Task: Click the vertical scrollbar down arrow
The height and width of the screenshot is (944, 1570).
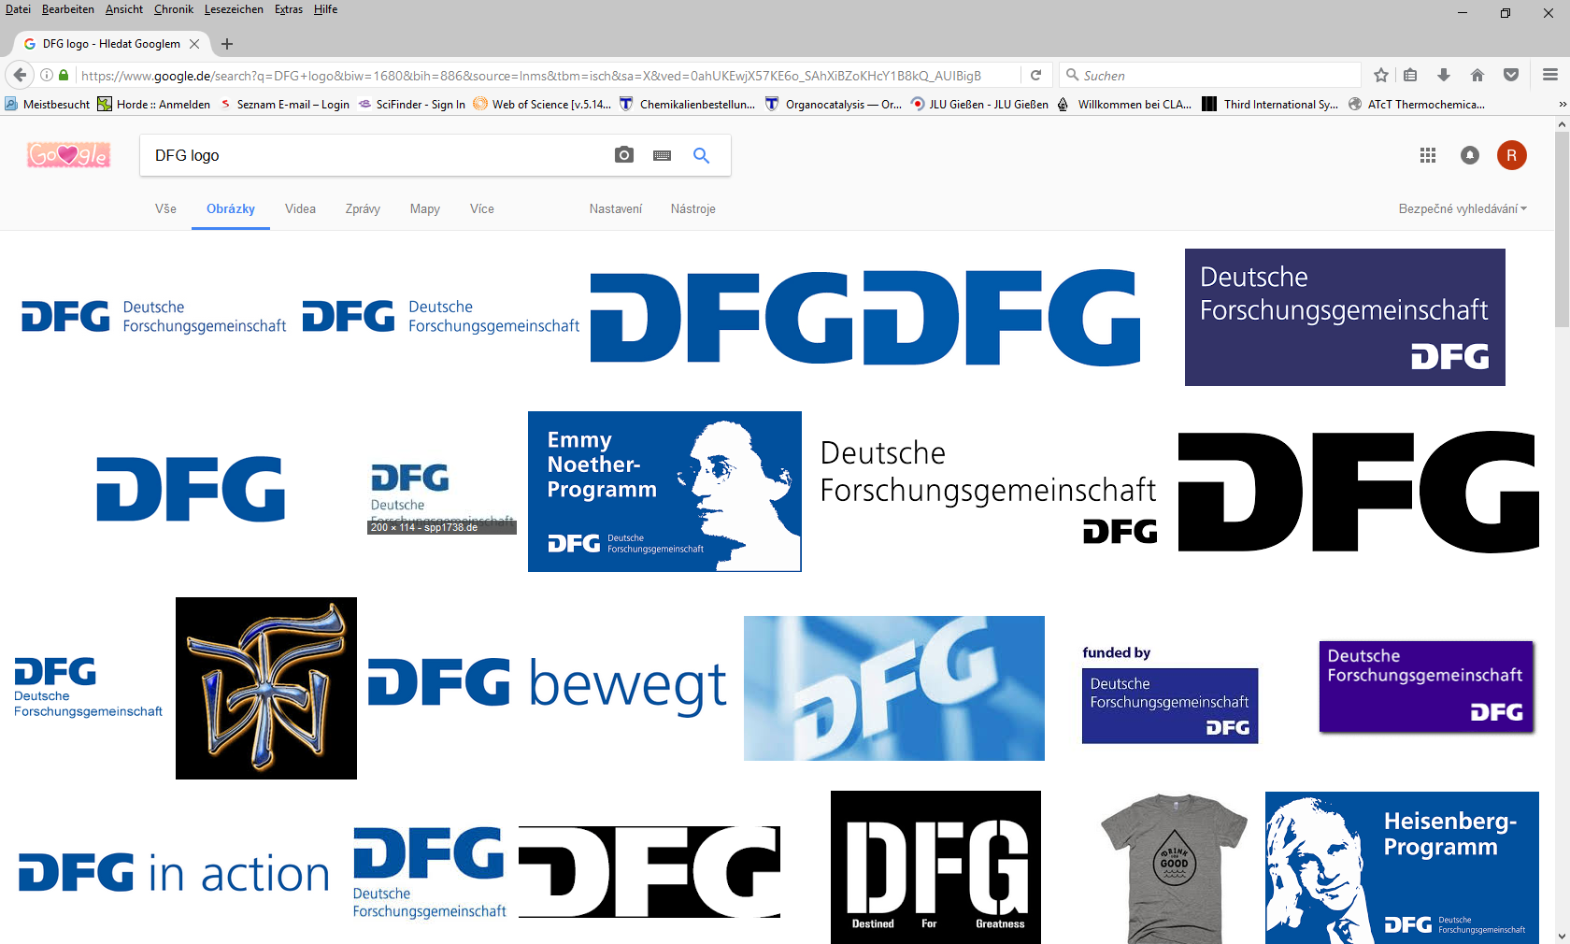Action: [1562, 936]
